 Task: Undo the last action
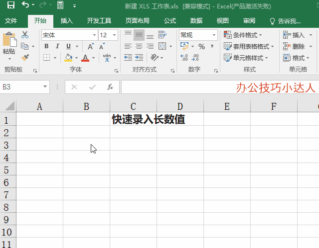pyautogui.click(x=25, y=5)
